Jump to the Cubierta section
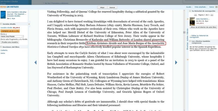The width and height of the screenshot is (218, 111). tap(4, 50)
